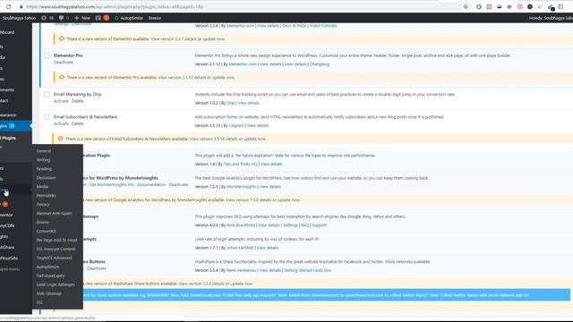The height and width of the screenshot is (322, 573).
Task: Open the Changelog link for Elementor Pro
Action: coord(320,64)
